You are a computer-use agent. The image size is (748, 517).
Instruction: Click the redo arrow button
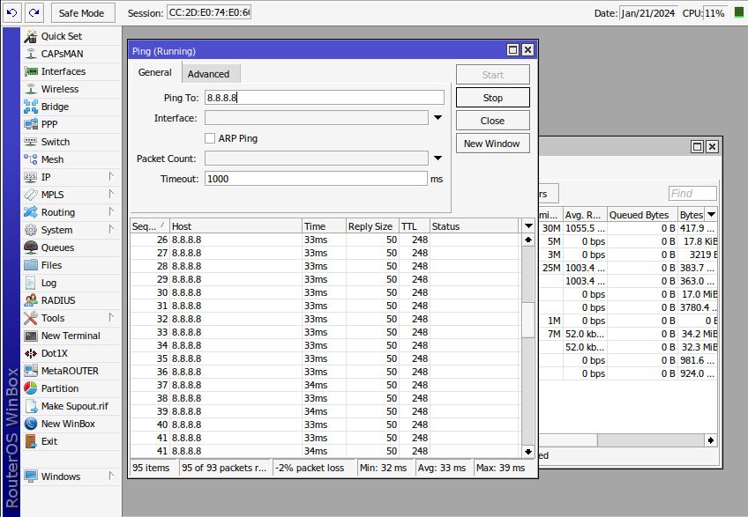(x=34, y=13)
